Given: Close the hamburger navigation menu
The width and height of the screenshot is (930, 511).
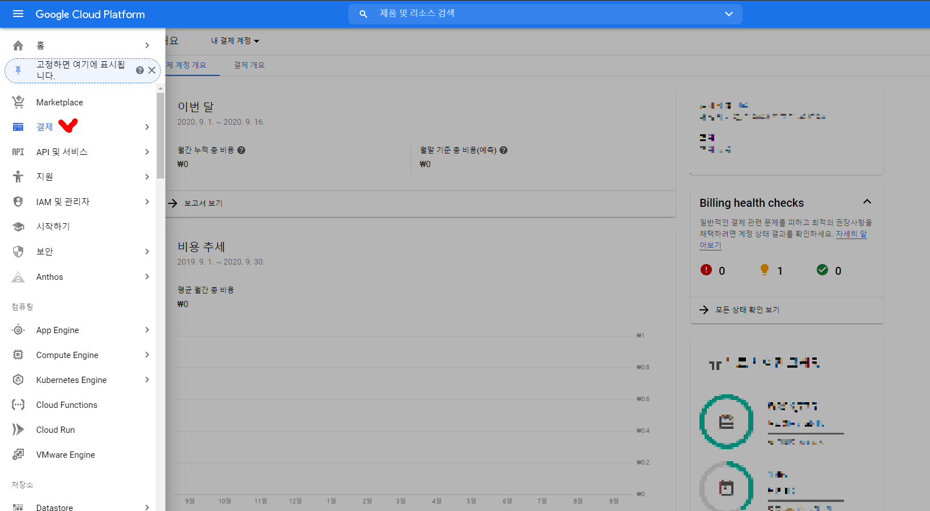Looking at the screenshot, I should click(x=18, y=14).
